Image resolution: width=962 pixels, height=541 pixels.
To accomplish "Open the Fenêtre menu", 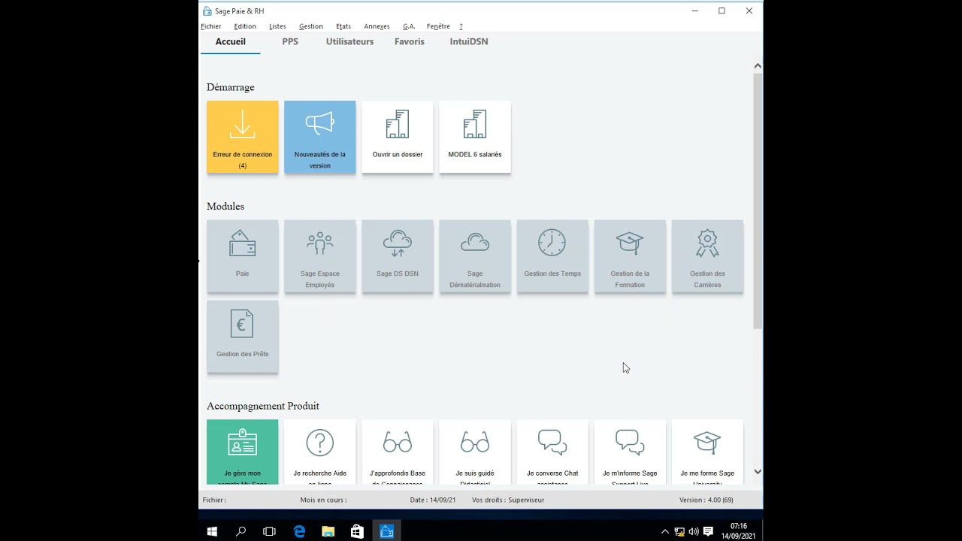I will click(x=438, y=26).
